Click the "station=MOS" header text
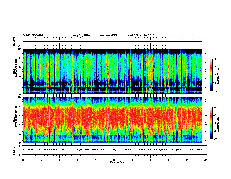The height and width of the screenshot is (179, 231). pyautogui.click(x=108, y=35)
